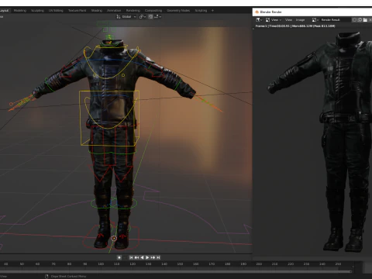Image resolution: width=372 pixels, height=279 pixels.
Task: Open the View menu in render window
Action: coord(288,20)
